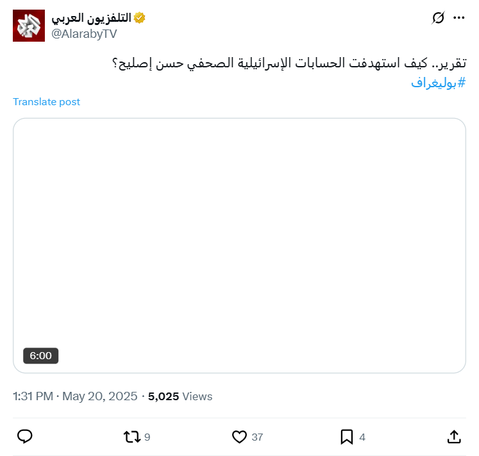Click the repost count 9
The width and height of the screenshot is (479, 456).
(x=147, y=437)
